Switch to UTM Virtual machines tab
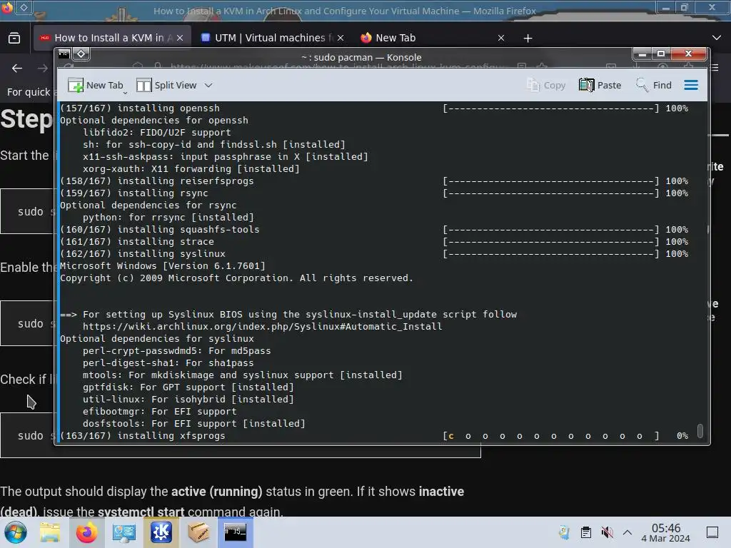The height and width of the screenshot is (548, 731). [272, 38]
